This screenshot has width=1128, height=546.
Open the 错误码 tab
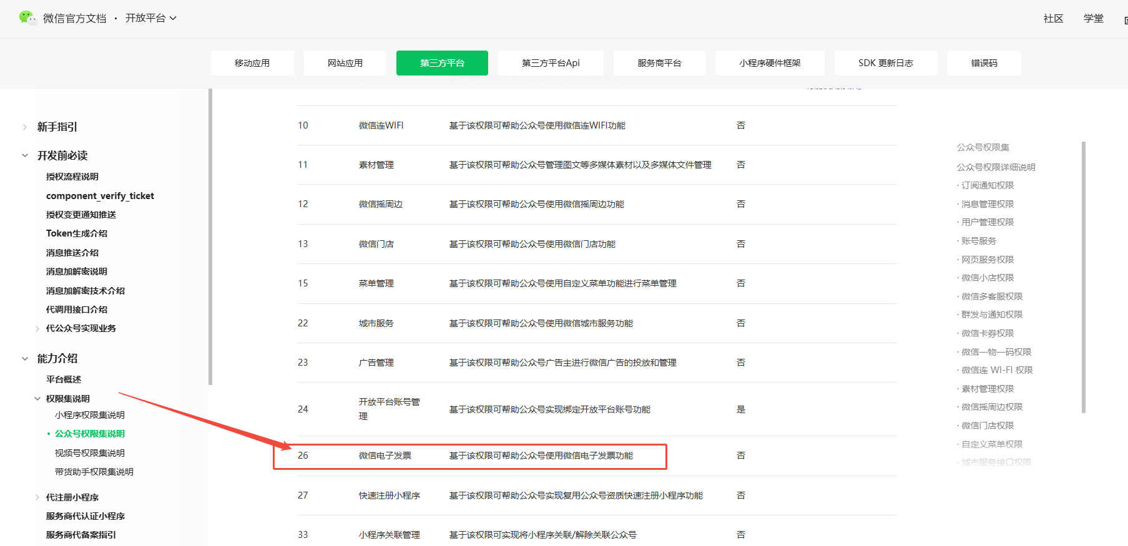coord(984,63)
